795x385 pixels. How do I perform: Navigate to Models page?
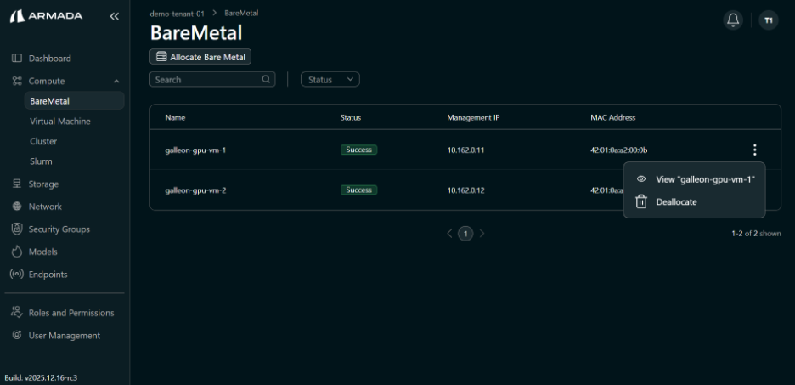(43, 252)
